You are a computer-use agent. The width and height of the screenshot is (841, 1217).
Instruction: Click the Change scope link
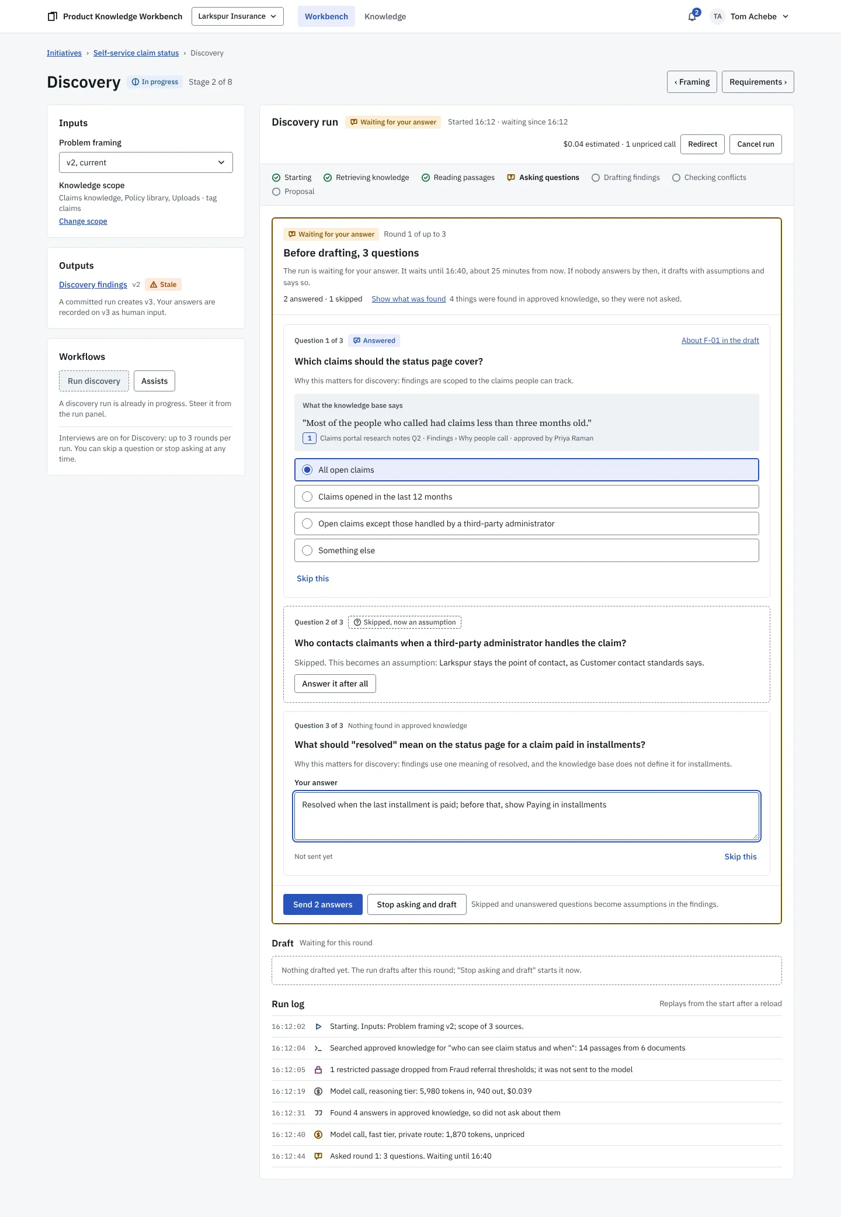[83, 221]
